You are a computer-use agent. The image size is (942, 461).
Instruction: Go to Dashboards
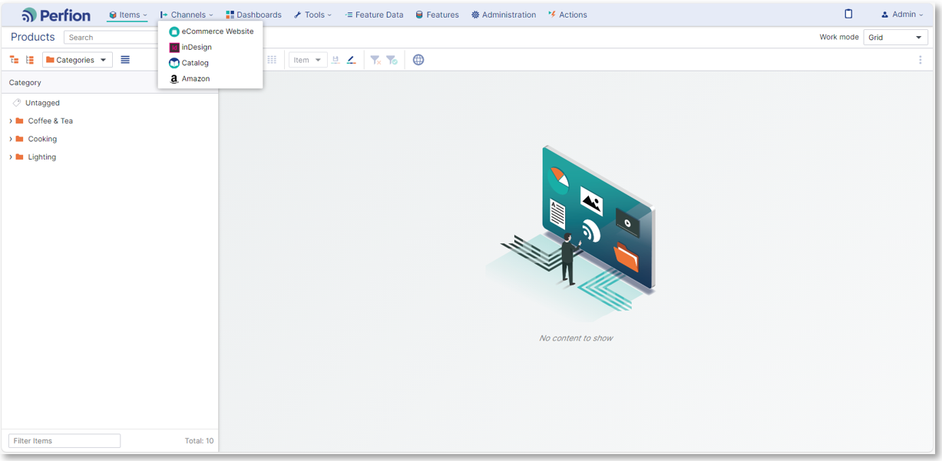click(x=253, y=15)
